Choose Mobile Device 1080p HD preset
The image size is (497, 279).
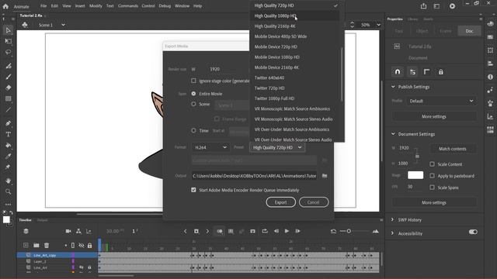coord(294,57)
